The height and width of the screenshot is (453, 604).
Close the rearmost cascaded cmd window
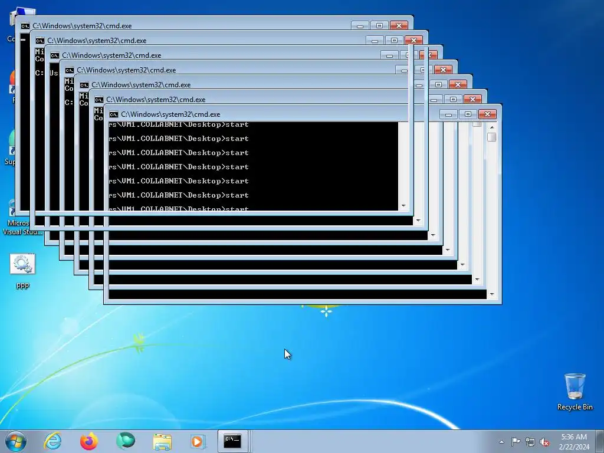tap(399, 26)
